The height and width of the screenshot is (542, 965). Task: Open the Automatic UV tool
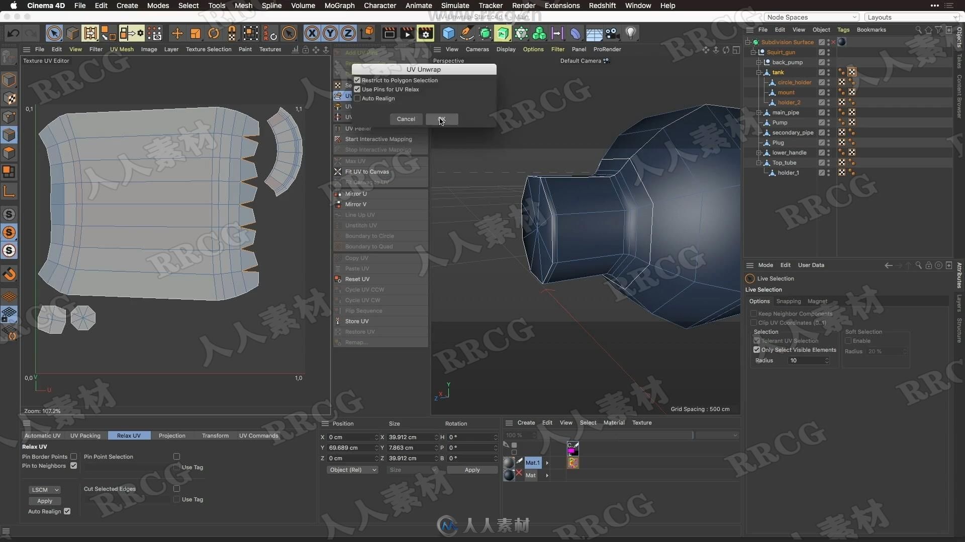click(42, 436)
